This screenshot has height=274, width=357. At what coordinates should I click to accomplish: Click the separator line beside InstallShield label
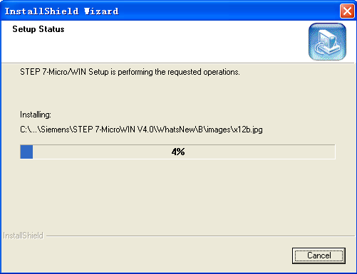pos(200,236)
